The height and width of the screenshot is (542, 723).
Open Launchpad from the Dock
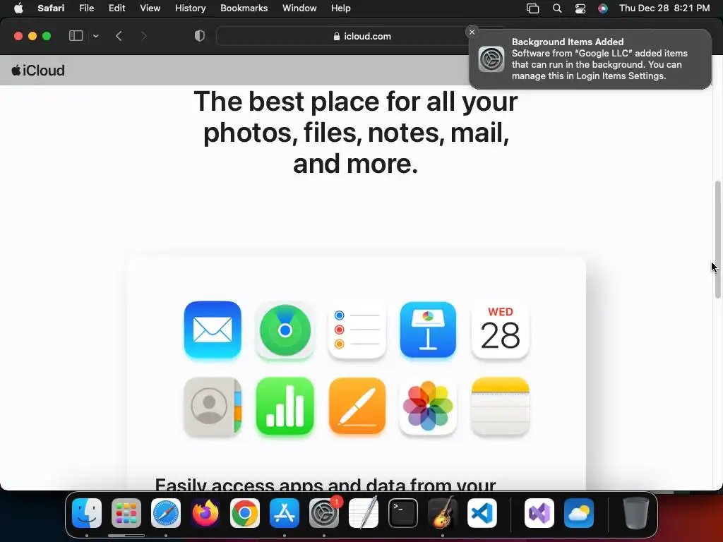point(126,513)
